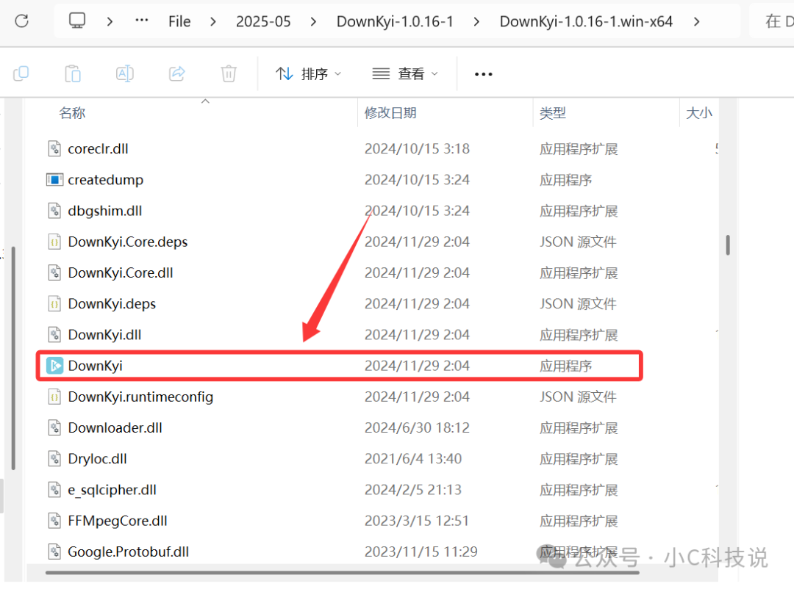Select DownKyi-1.0.16-1.win-x64 breadcrumb segment
Image resolution: width=794 pixels, height=589 pixels.
click(x=586, y=21)
